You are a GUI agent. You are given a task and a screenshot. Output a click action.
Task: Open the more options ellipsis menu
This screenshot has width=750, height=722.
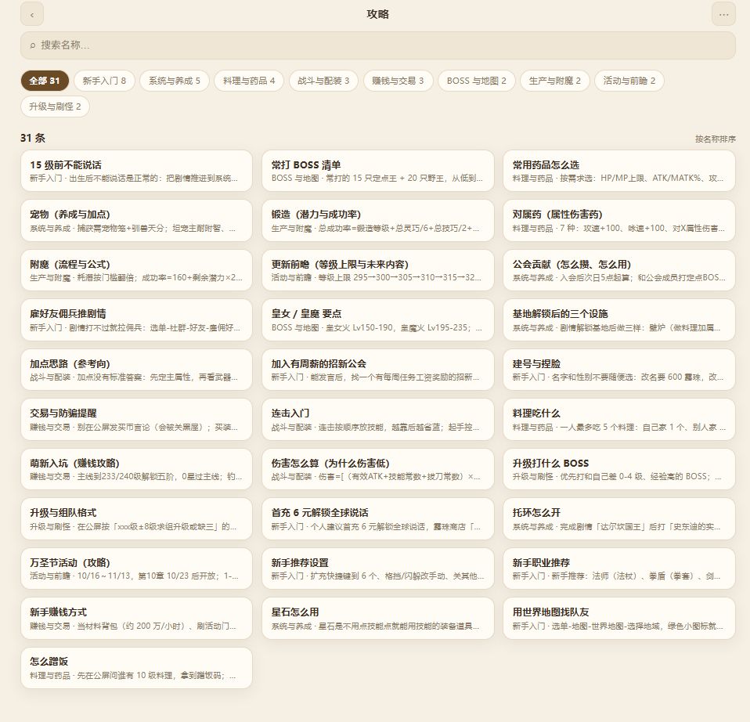point(723,14)
